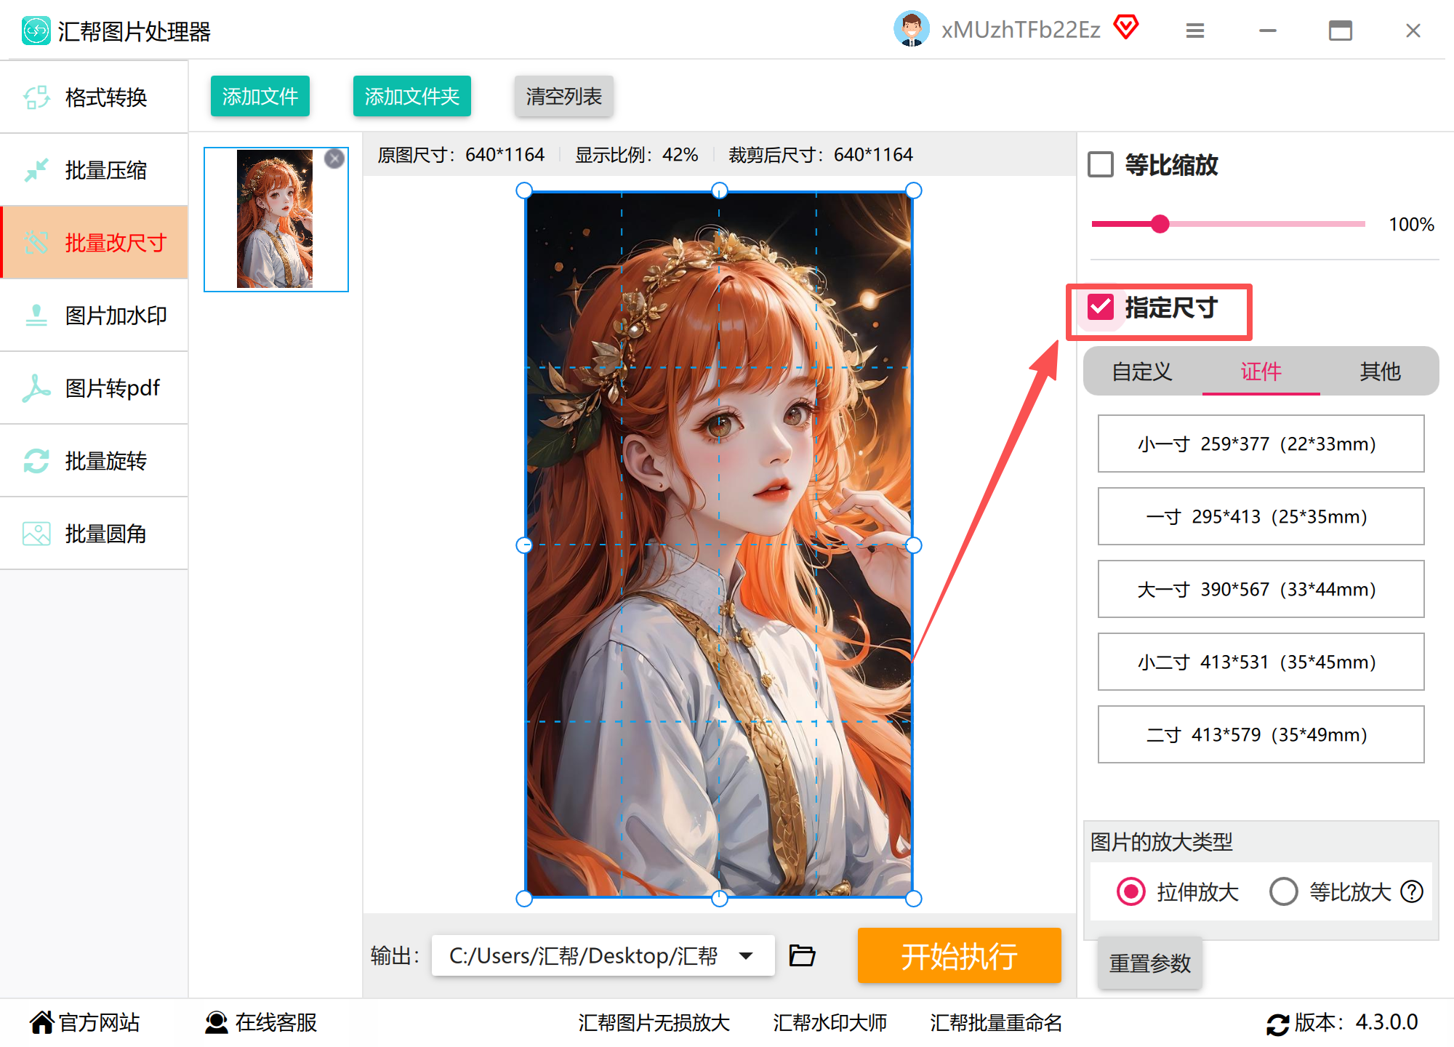Uncheck the 指定尺寸 checkbox
This screenshot has width=1454, height=1047.
[1101, 307]
